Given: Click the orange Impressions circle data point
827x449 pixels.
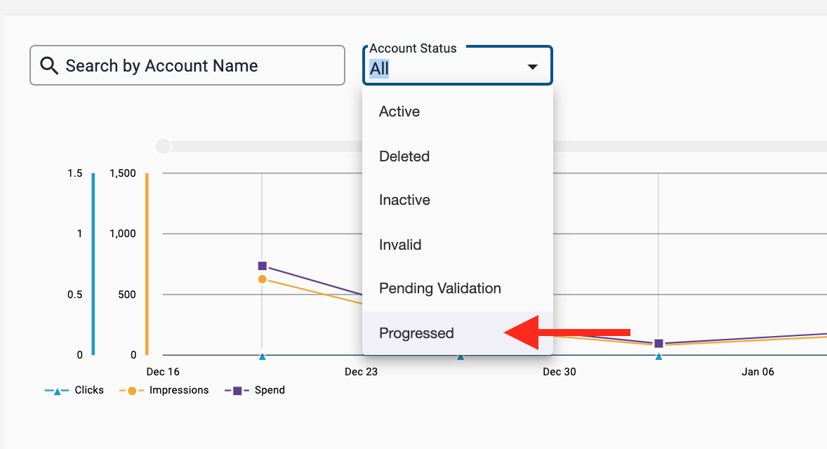Looking at the screenshot, I should [x=263, y=279].
